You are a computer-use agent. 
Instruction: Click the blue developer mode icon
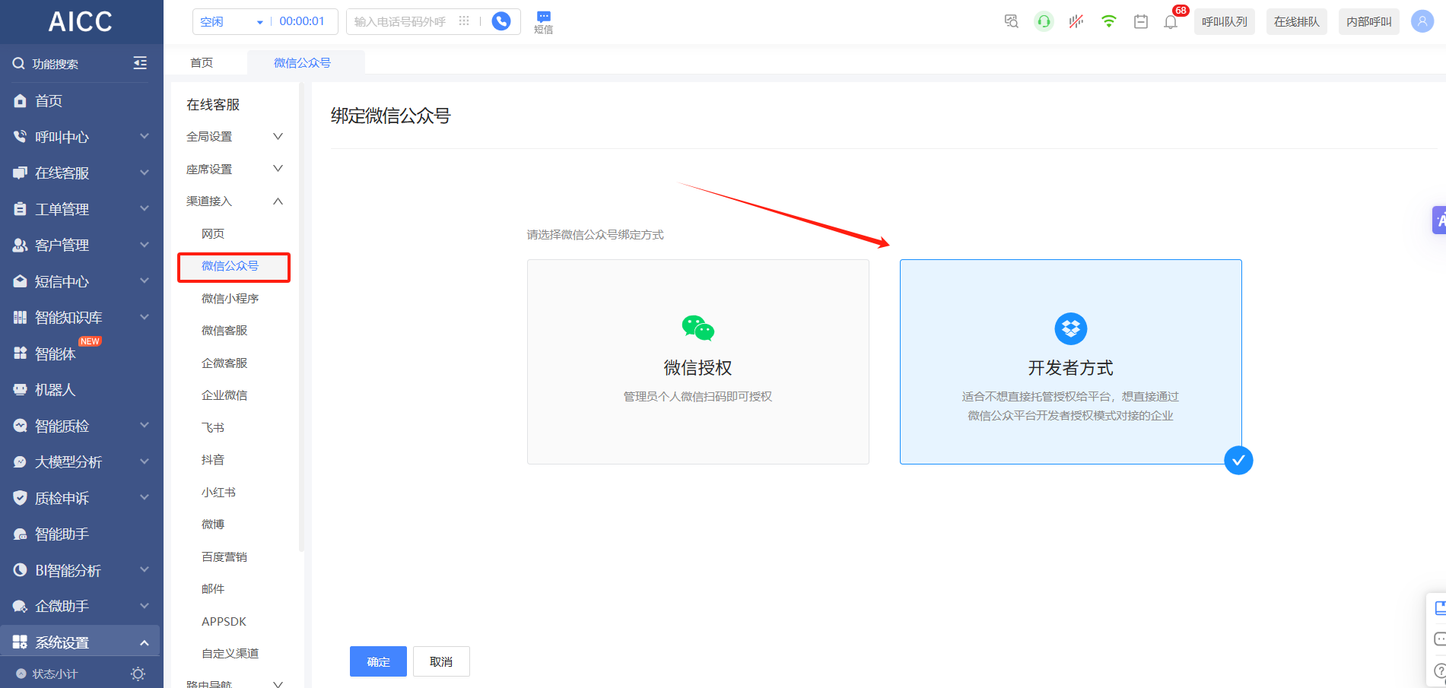(1071, 328)
